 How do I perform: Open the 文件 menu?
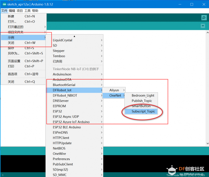pyautogui.click(x=4, y=11)
